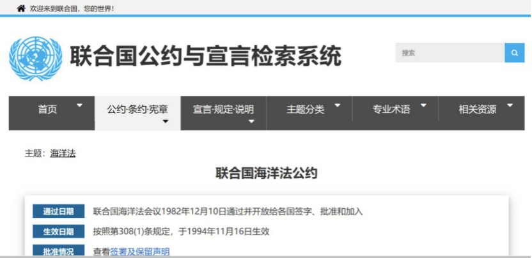Click the 联合国海洋法公约 heading
The width and height of the screenshot is (532, 258).
[267, 173]
